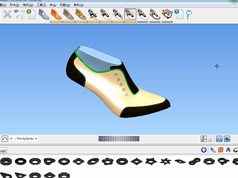Open the stacked multiple shoes grading step

pyautogui.click(x=167, y=14)
